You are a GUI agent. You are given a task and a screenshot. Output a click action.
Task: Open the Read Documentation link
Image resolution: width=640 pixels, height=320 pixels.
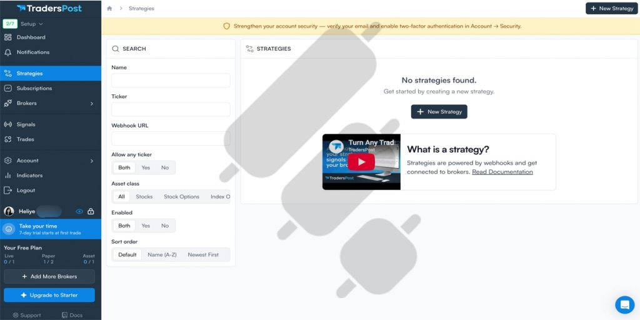[502, 172]
